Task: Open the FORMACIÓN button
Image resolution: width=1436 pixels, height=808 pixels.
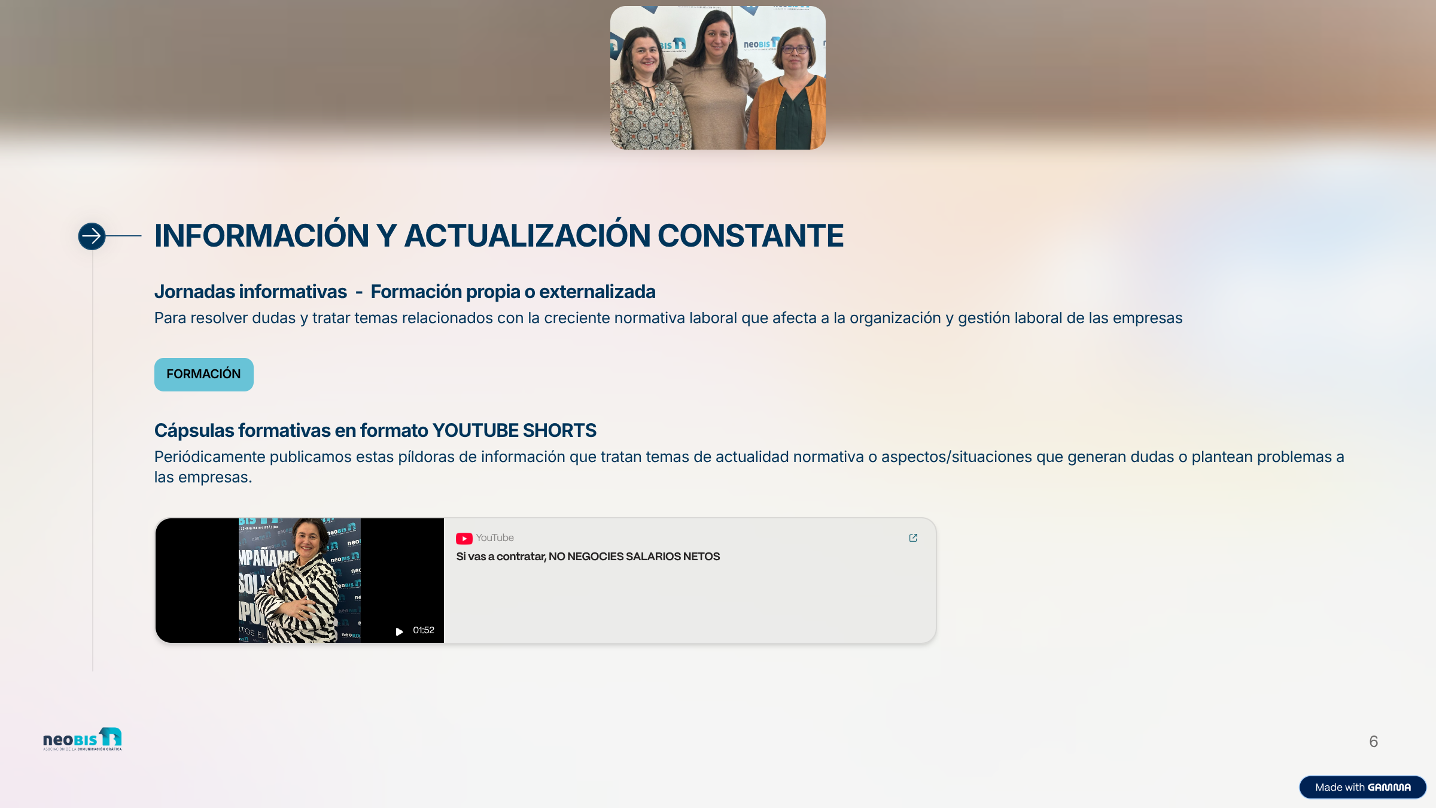Action: coord(204,375)
